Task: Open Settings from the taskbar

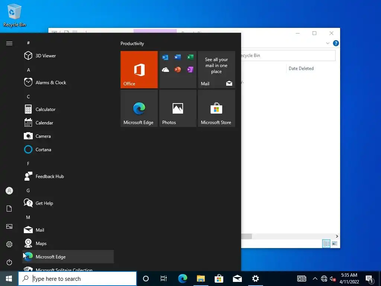Action: click(255, 279)
